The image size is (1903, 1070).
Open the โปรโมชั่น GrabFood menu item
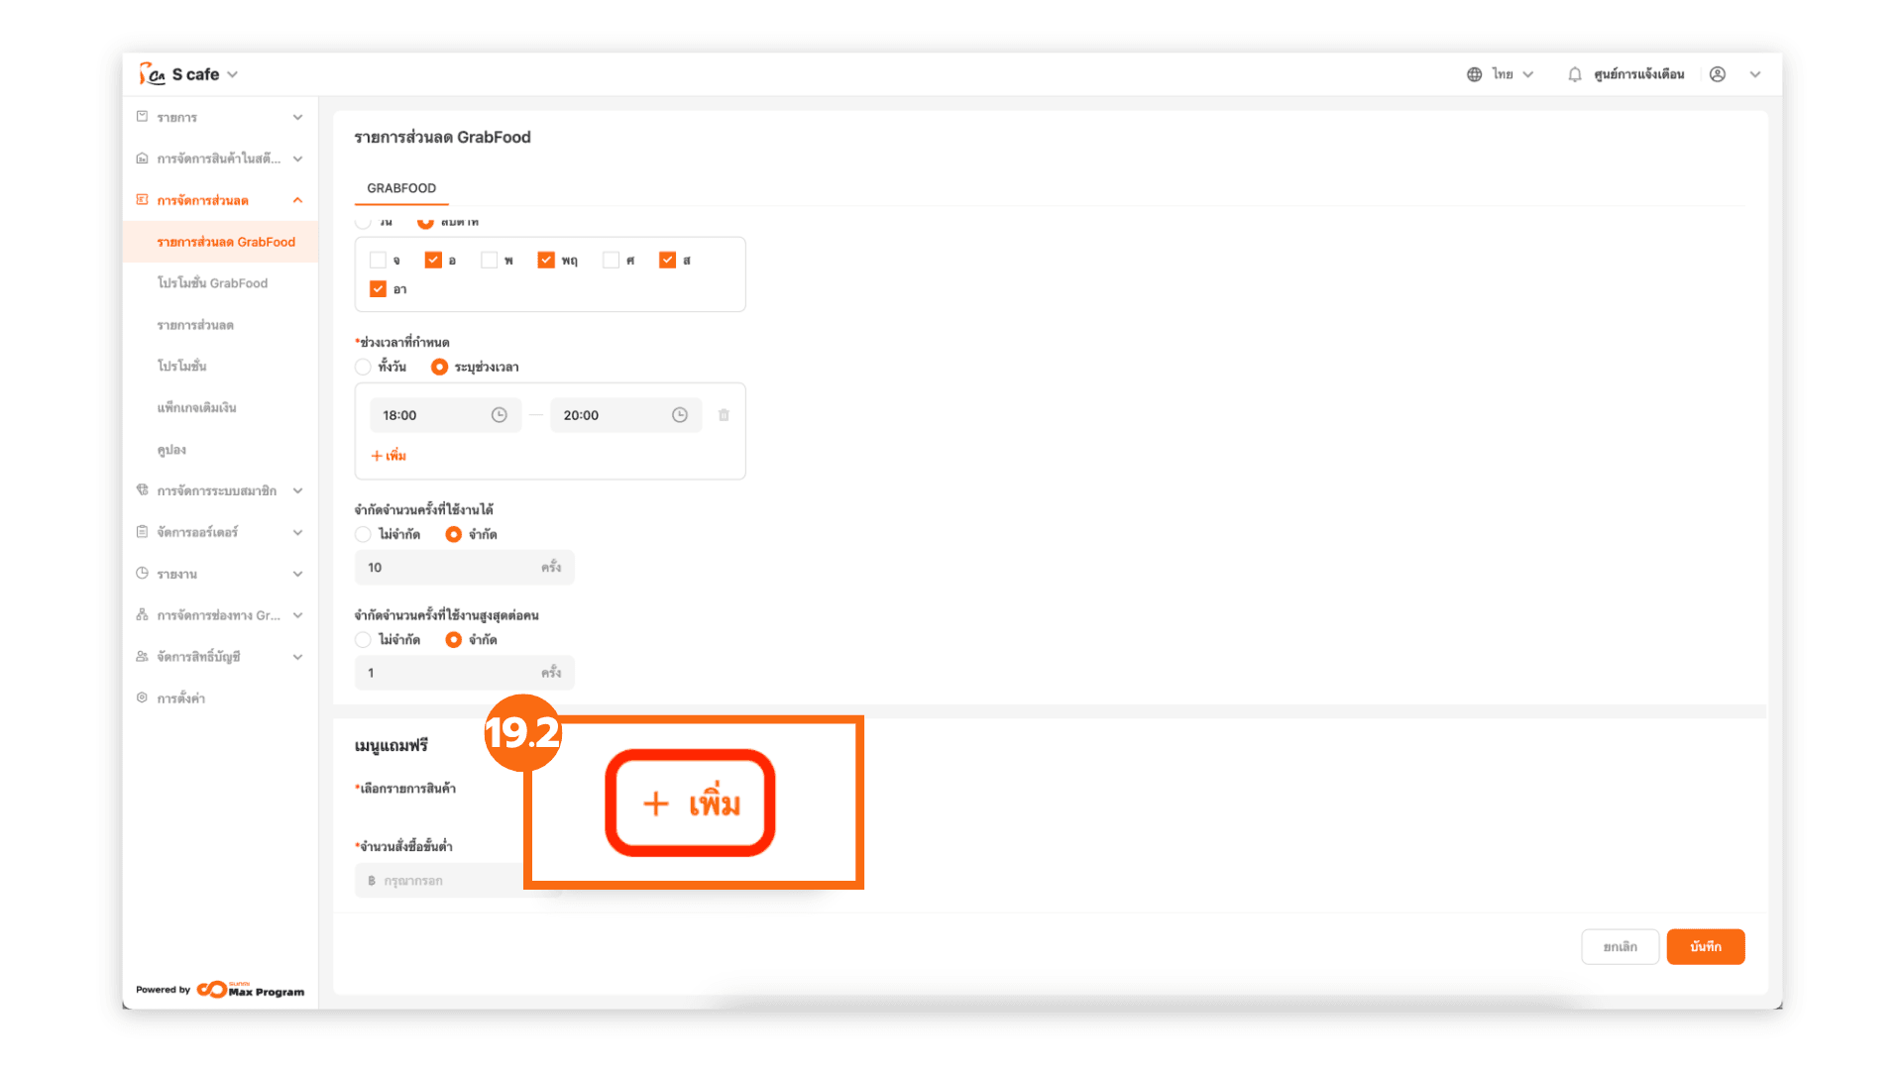point(212,283)
